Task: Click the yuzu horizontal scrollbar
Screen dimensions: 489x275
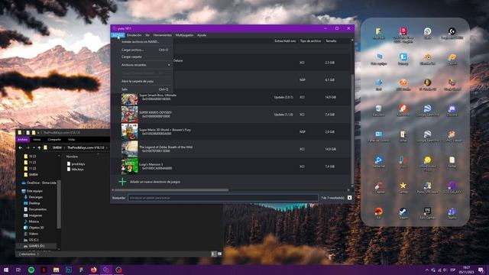Action: [171, 190]
